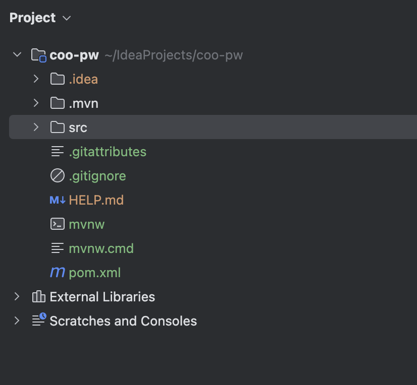
Task: Click the Maven icon beside pom.xml
Action: [58, 273]
